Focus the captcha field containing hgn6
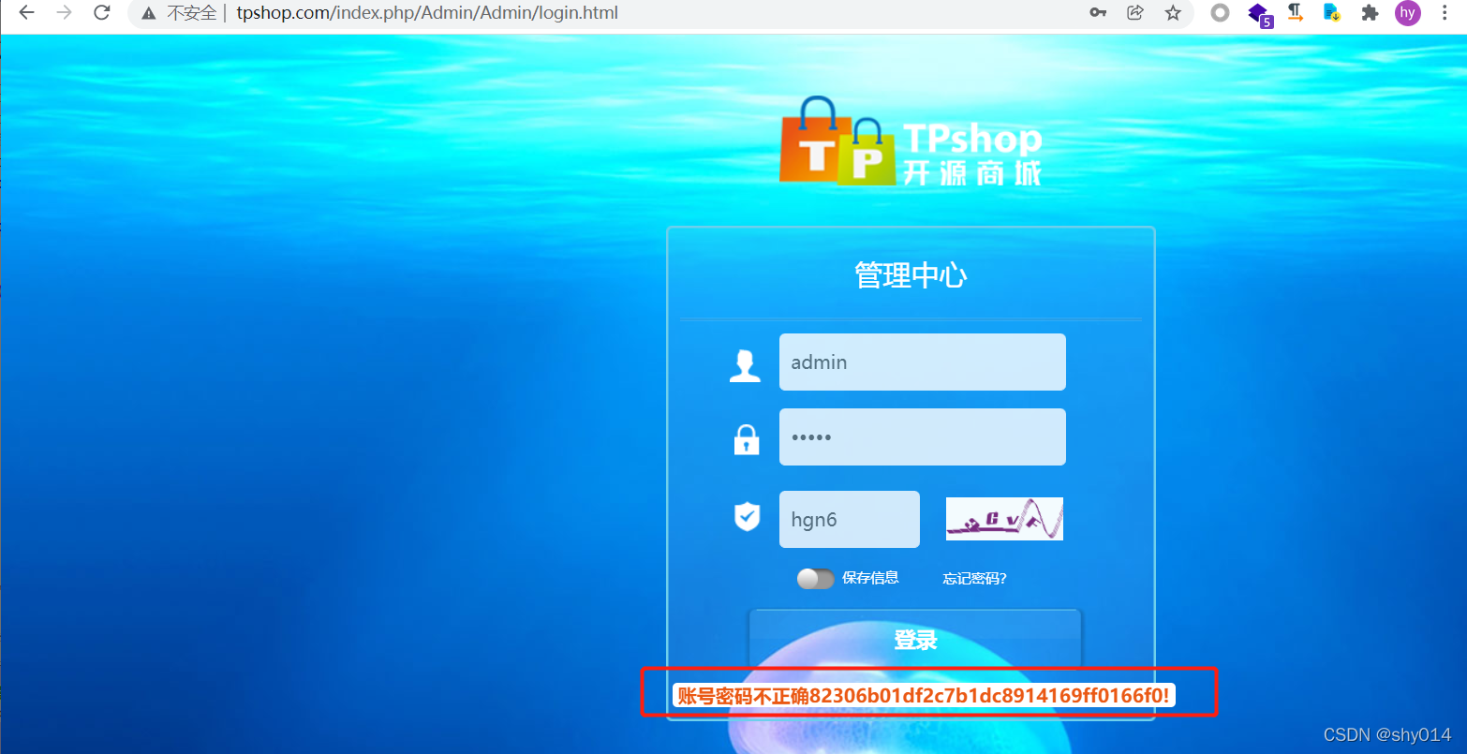Viewport: 1467px width, 754px height. click(x=849, y=519)
